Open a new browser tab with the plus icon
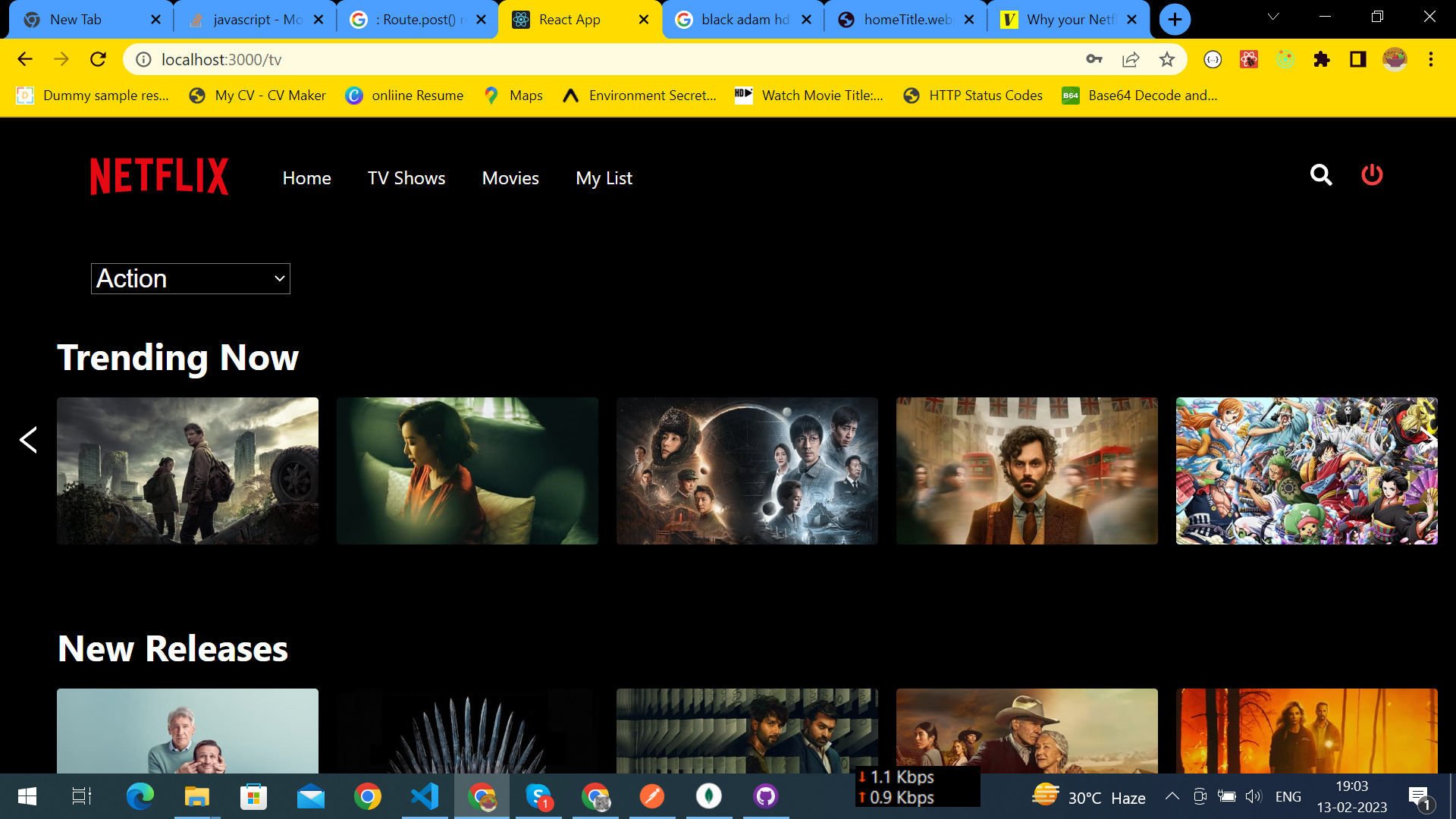 1173,19
